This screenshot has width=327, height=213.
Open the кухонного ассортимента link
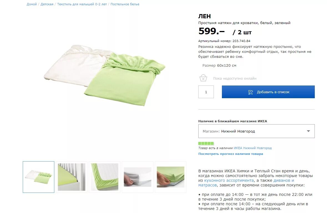point(229,180)
